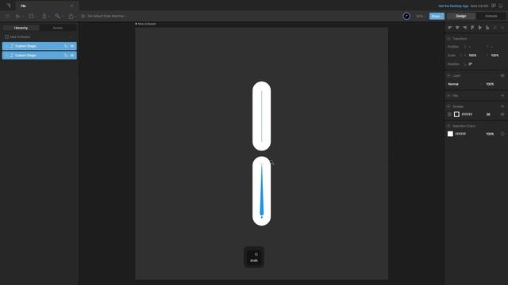Align selection to top edges

[x=472, y=28]
